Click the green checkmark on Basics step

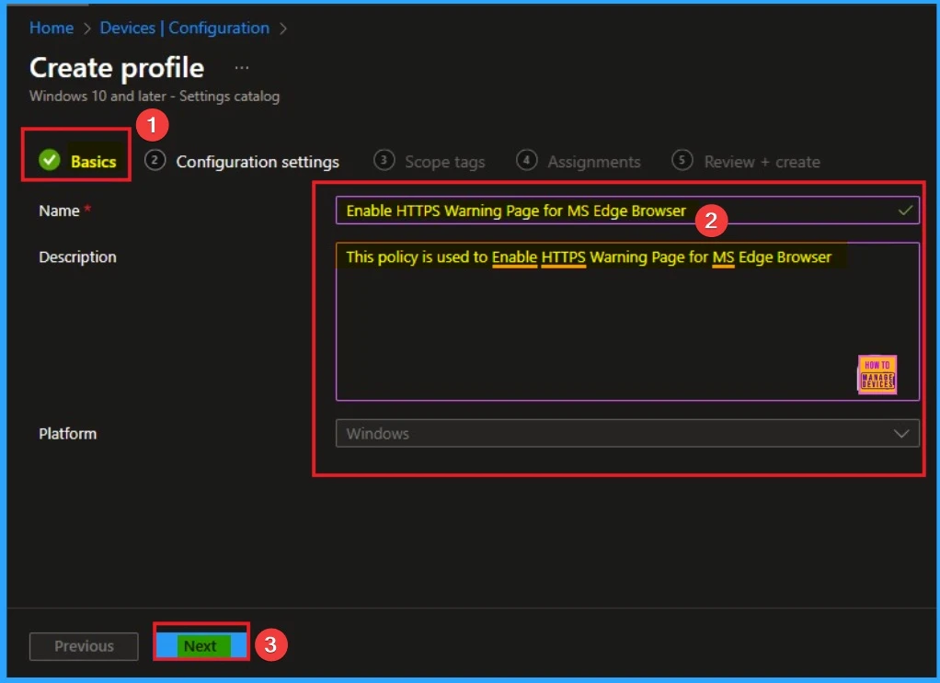[x=50, y=160]
